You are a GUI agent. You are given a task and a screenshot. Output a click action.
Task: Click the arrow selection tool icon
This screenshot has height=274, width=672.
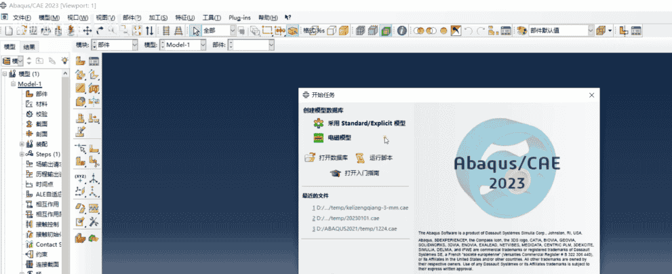tap(196, 31)
